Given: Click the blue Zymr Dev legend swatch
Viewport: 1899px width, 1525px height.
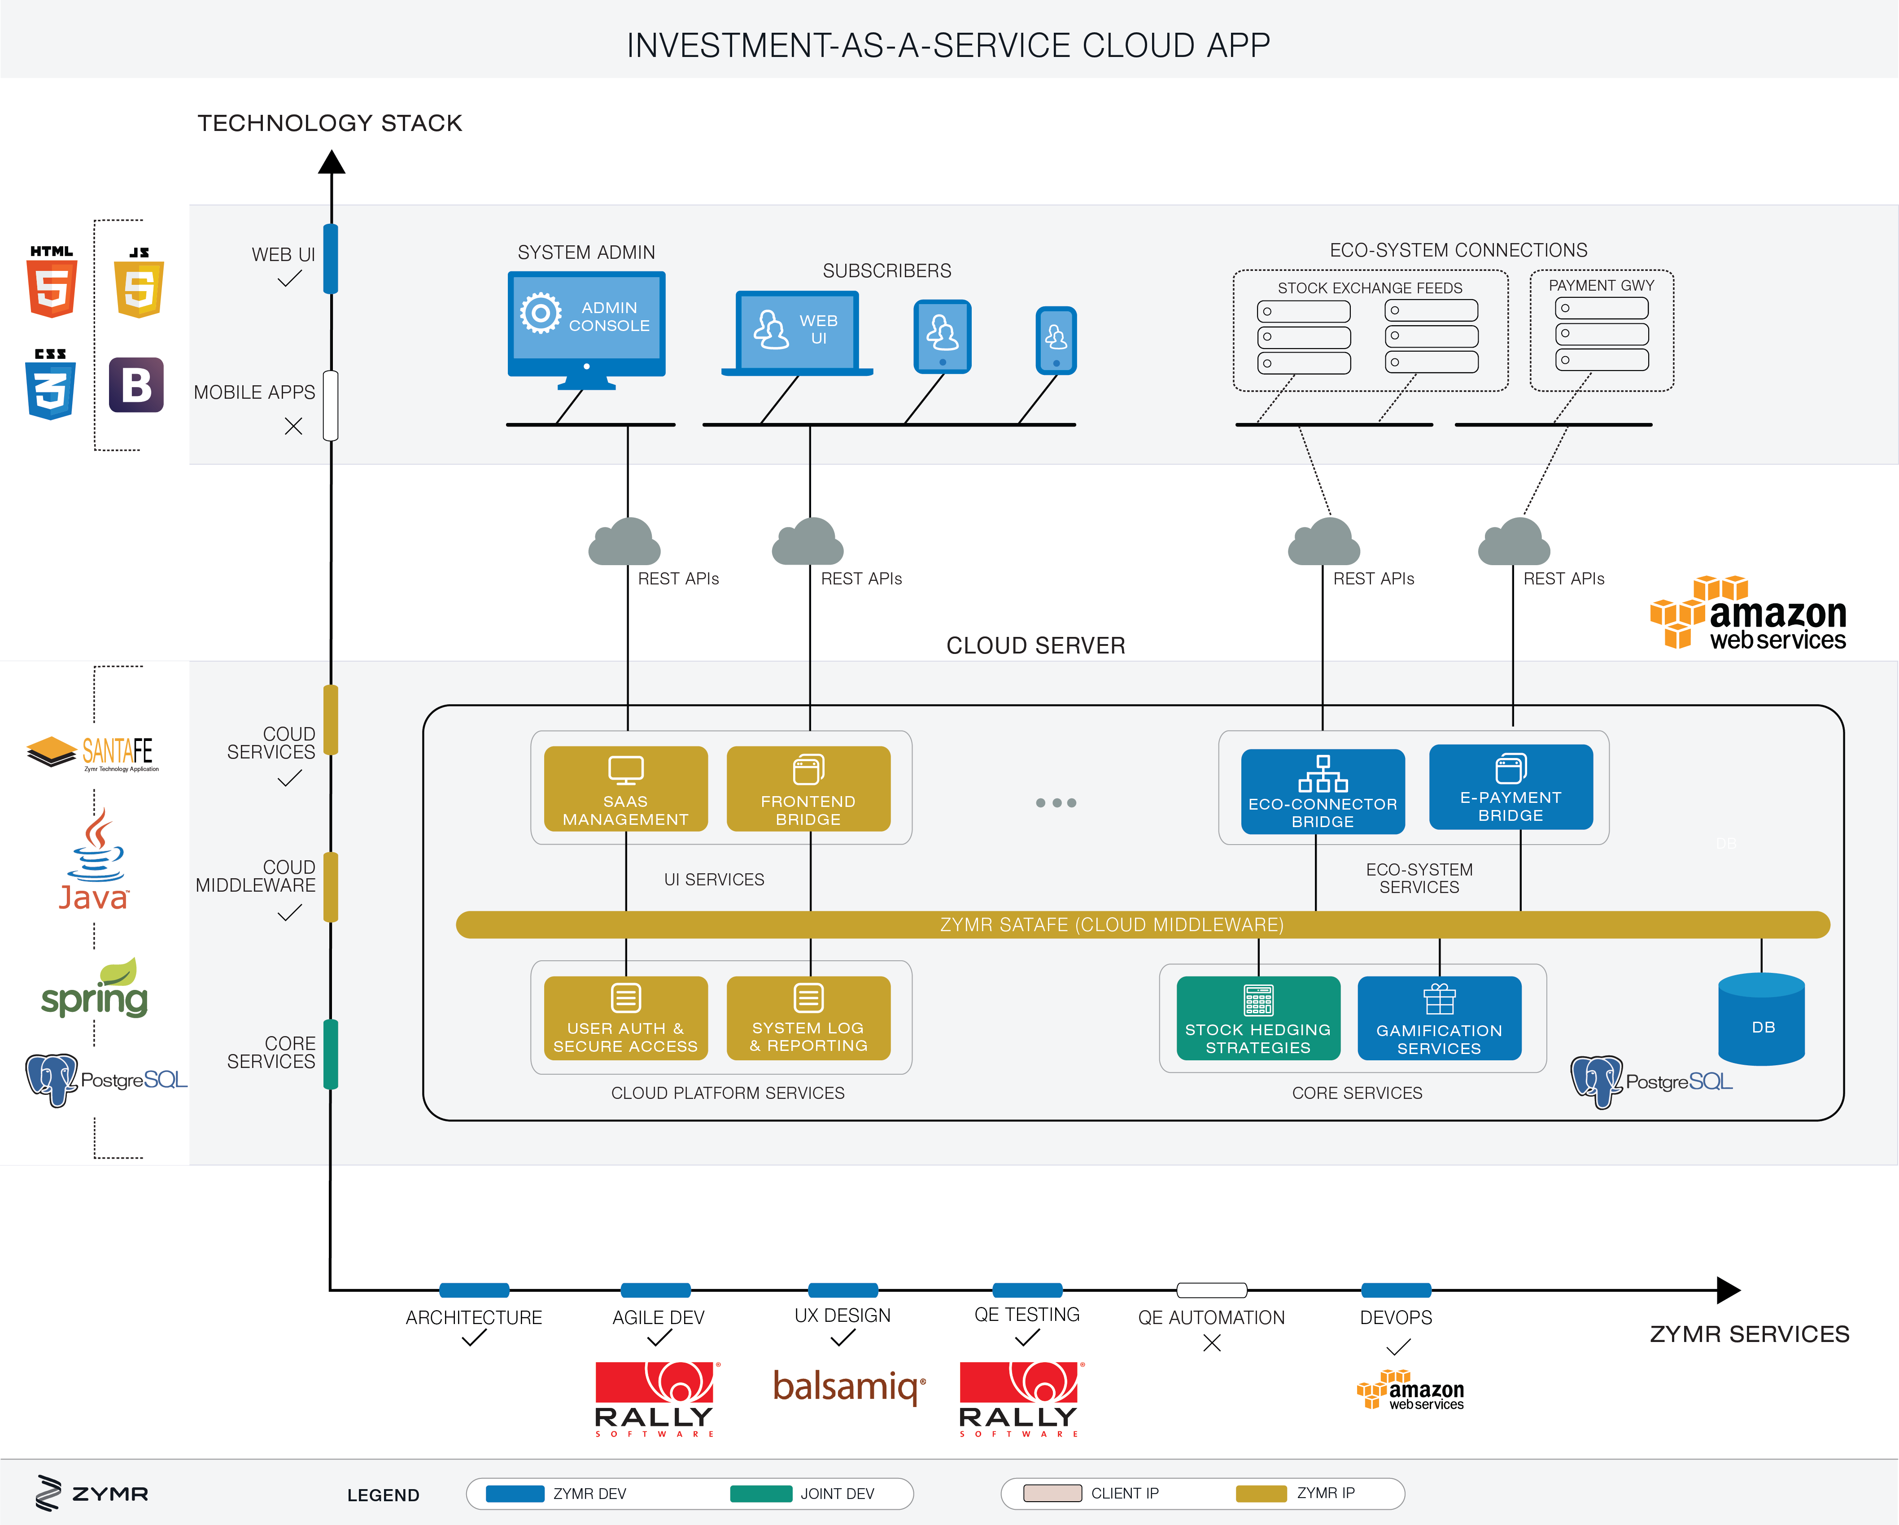Looking at the screenshot, I should coord(515,1493).
